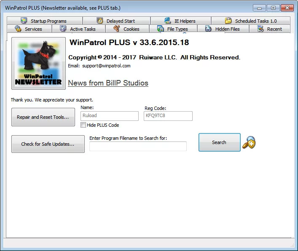The height and width of the screenshot is (251, 298).
Task: Click the support@winpatrol.com email text
Action: (x=106, y=66)
